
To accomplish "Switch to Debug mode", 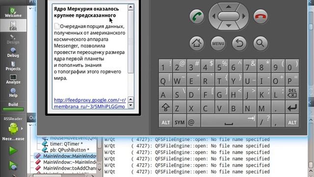I will tap(13, 52).
